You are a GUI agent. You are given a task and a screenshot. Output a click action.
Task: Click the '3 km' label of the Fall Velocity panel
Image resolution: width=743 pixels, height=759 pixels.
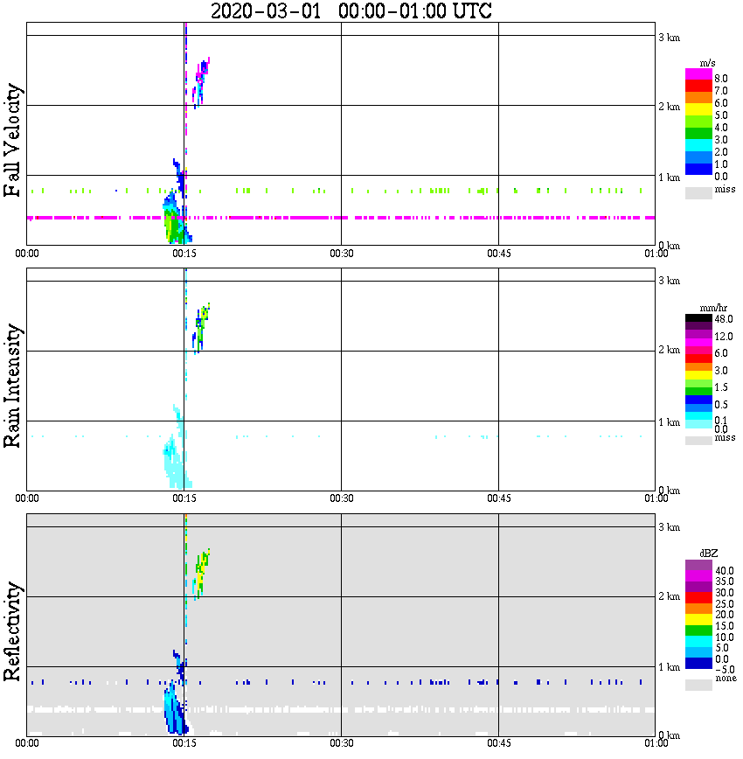click(670, 38)
